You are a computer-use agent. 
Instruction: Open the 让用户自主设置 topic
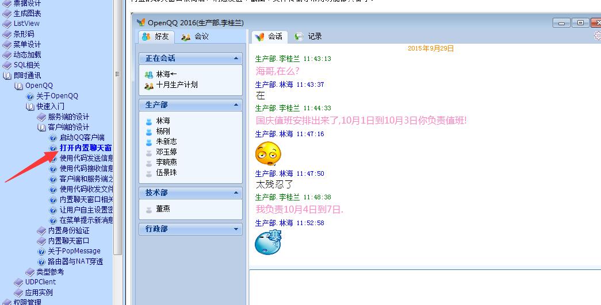86,210
